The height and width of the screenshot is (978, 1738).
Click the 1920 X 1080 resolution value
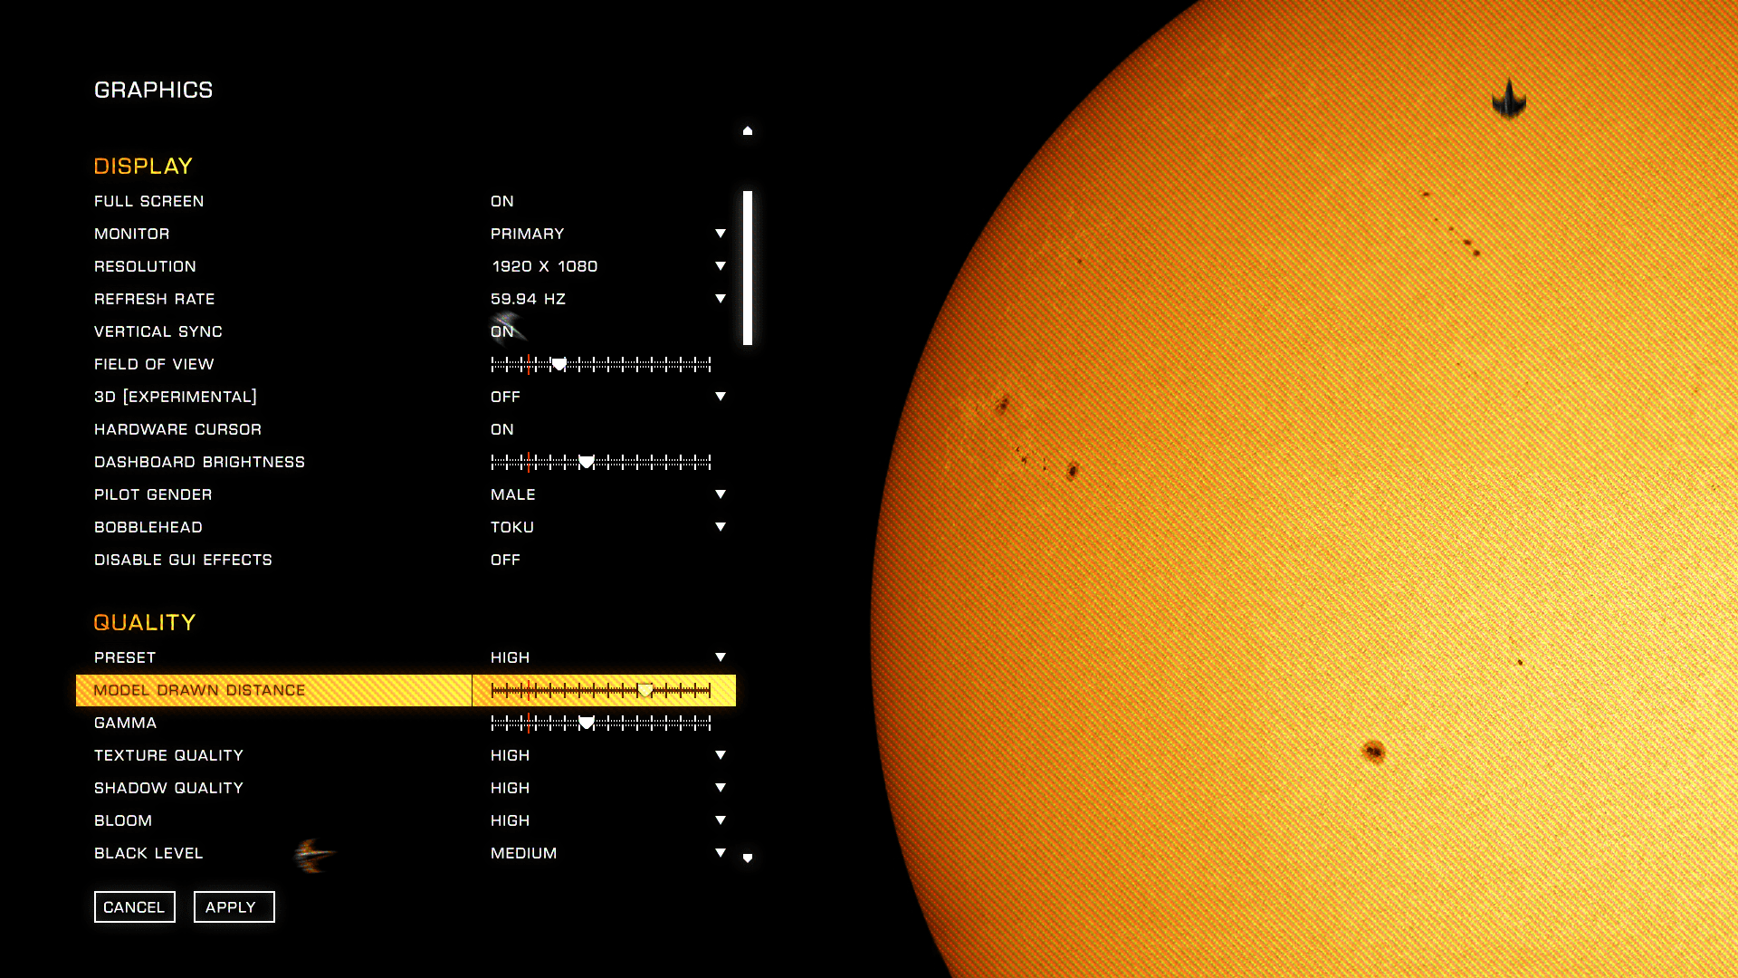point(545,266)
